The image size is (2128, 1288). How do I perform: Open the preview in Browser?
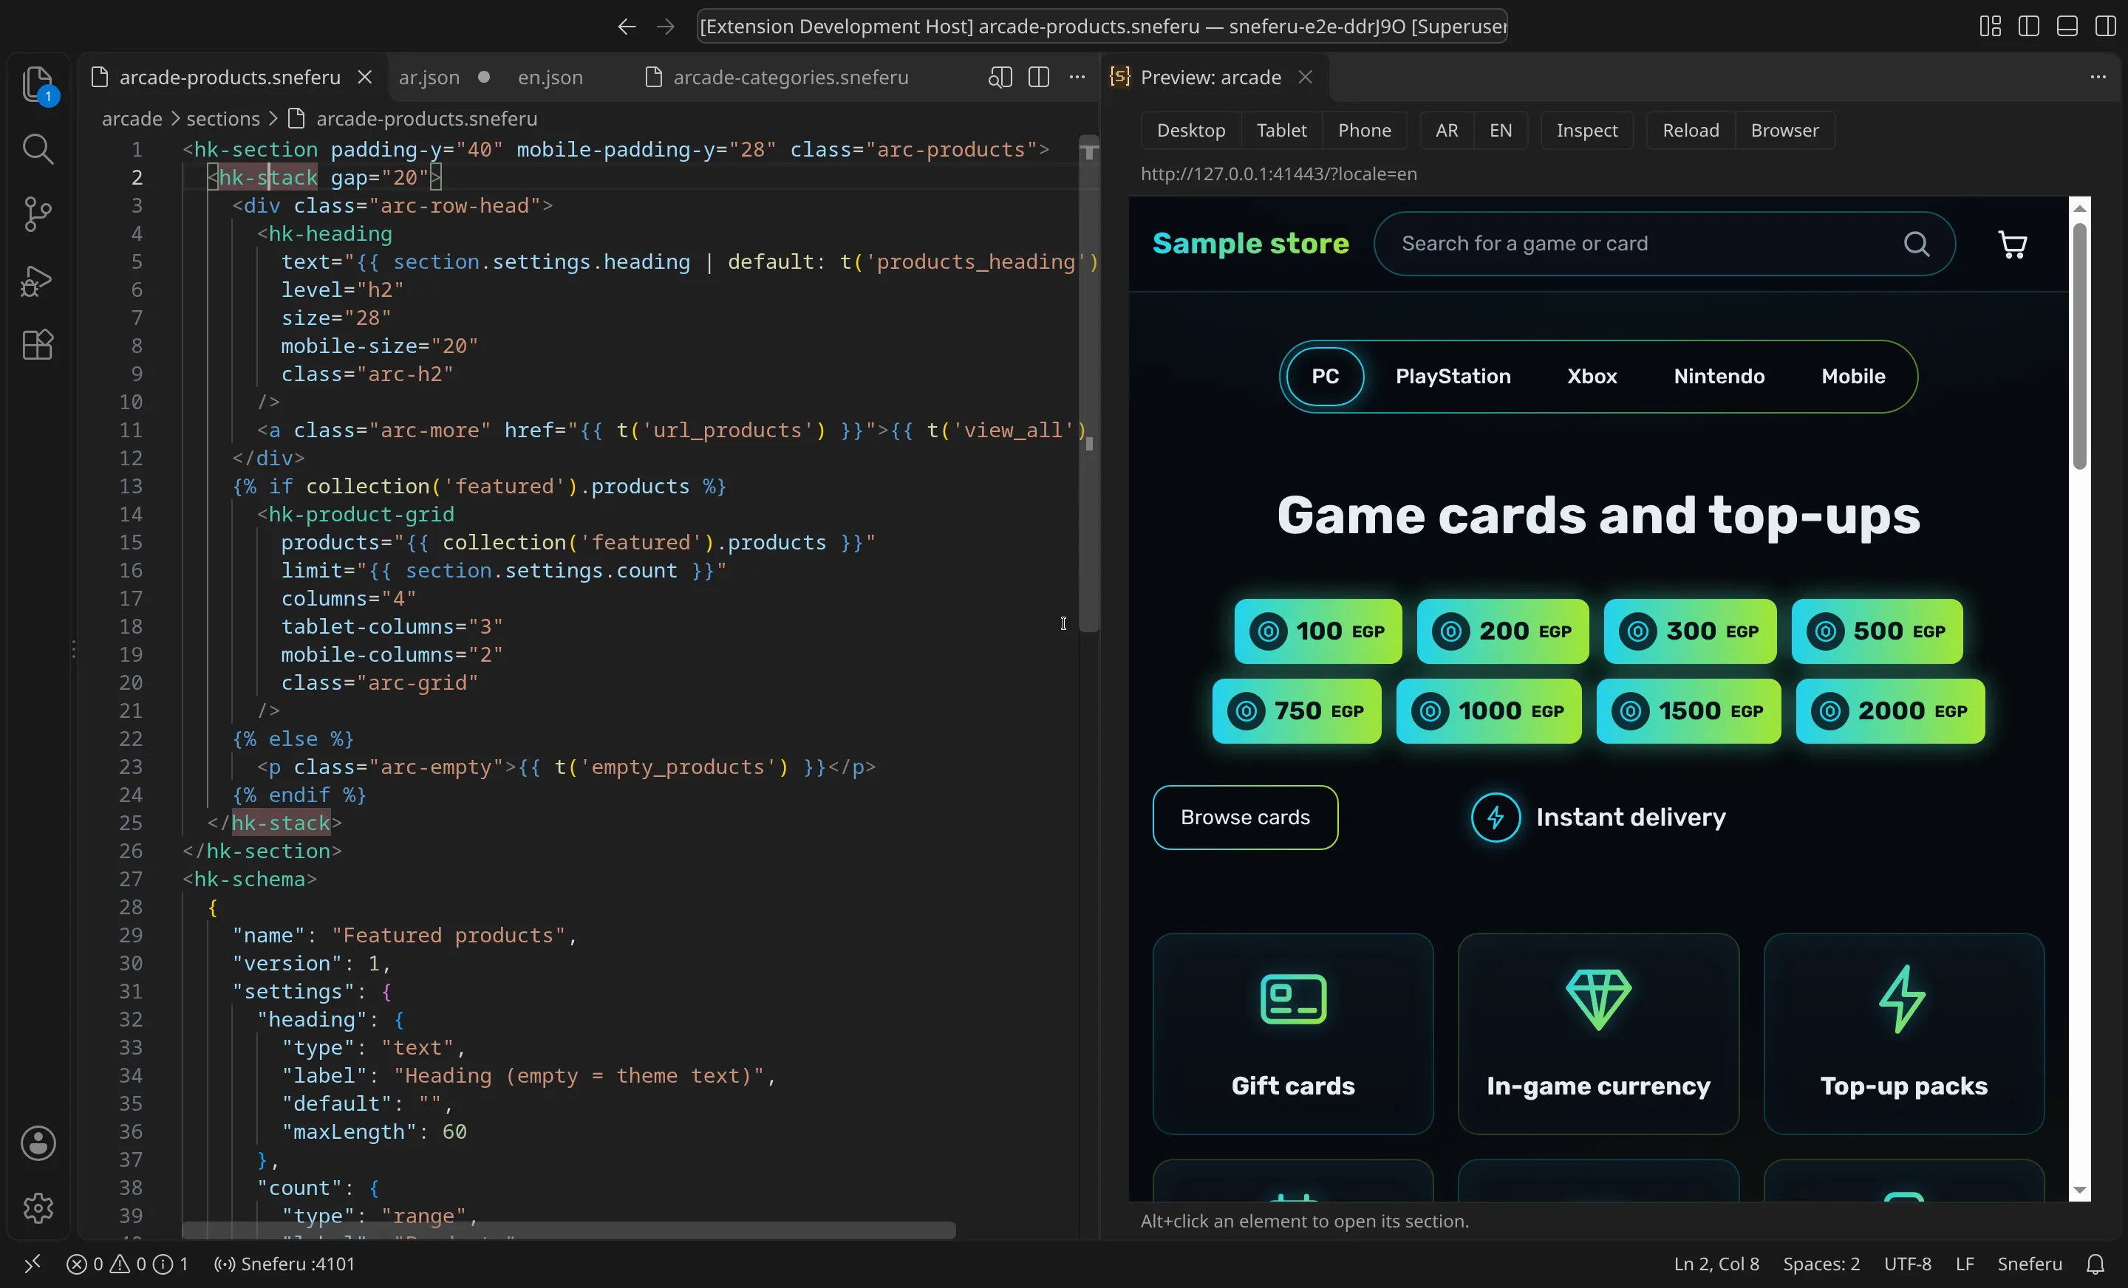click(x=1784, y=131)
